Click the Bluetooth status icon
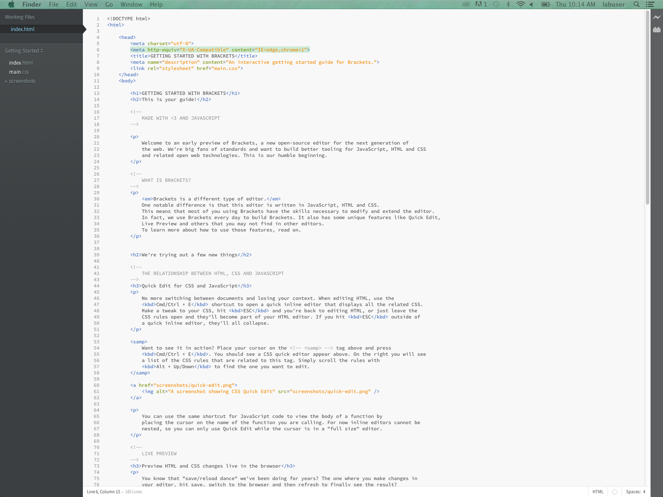Image resolution: width=663 pixels, height=497 pixels. coord(508,5)
